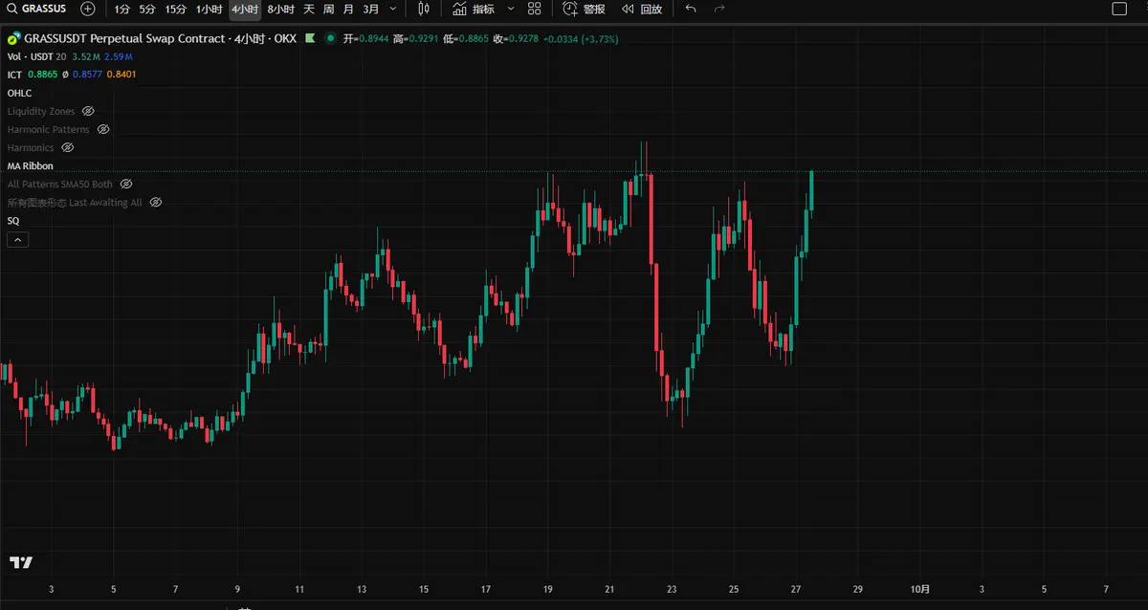1148x610 pixels.
Task: Redo last chart action
Action: tap(719, 9)
